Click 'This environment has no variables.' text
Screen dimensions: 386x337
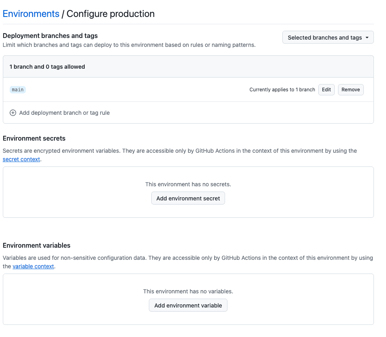[188, 291]
